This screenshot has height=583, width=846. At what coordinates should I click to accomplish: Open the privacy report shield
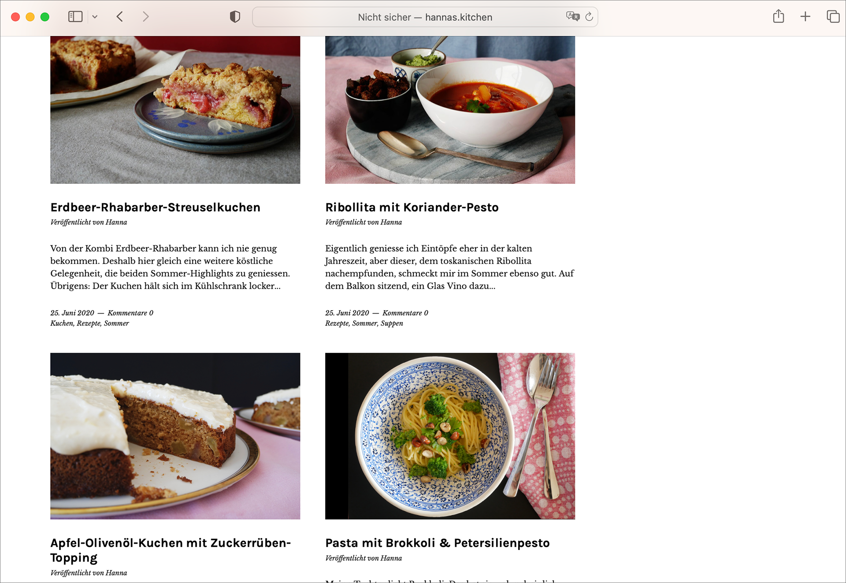pos(235,17)
